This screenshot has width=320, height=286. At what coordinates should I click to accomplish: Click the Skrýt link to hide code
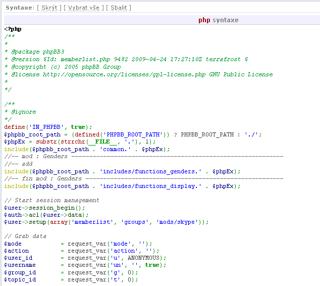[x=49, y=8]
